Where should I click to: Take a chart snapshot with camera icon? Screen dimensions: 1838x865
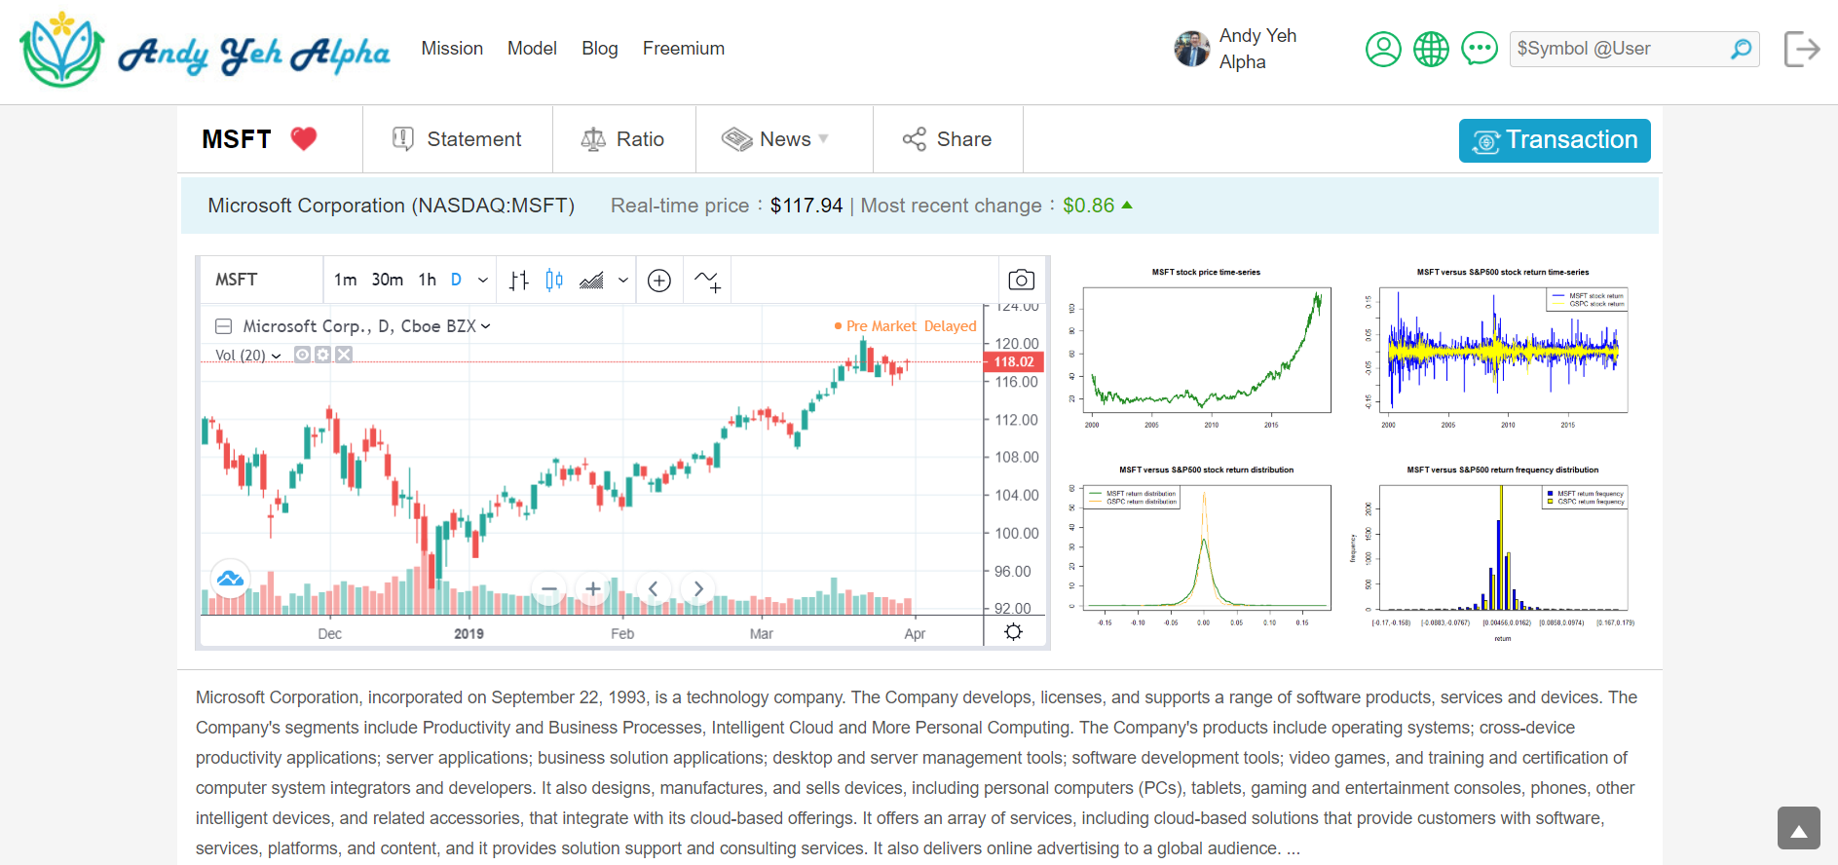pyautogui.click(x=1021, y=281)
